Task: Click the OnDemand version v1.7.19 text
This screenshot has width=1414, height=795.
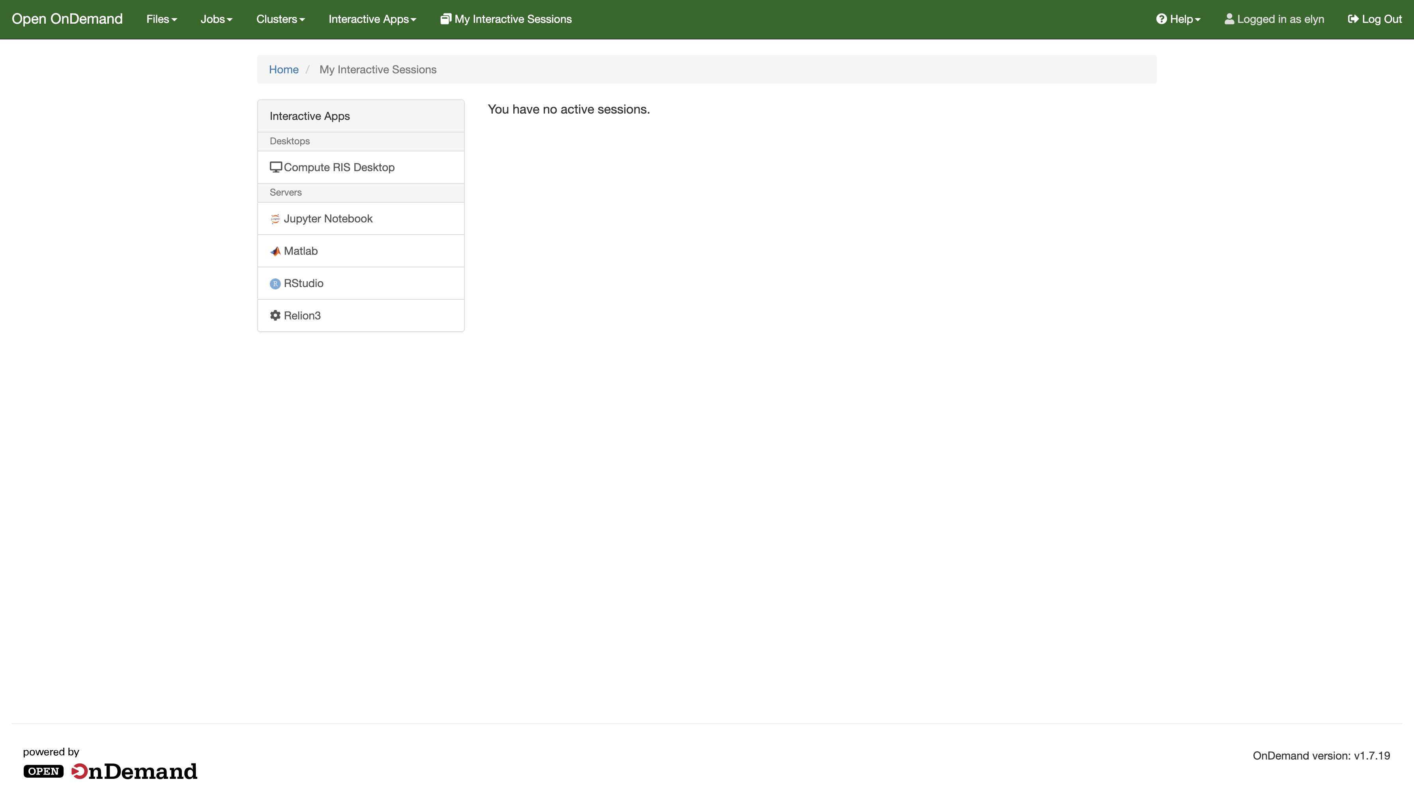Action: [1321, 756]
